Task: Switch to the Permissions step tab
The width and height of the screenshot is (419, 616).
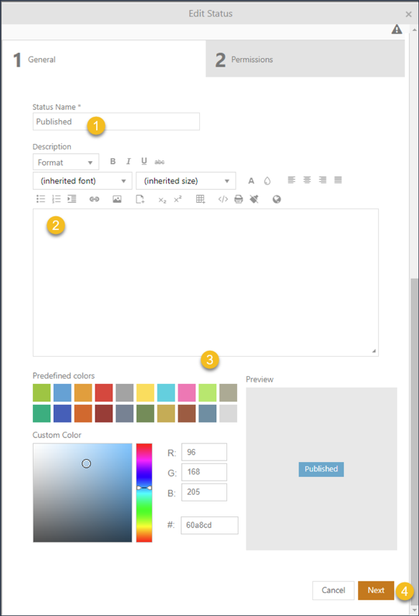Action: (305, 59)
